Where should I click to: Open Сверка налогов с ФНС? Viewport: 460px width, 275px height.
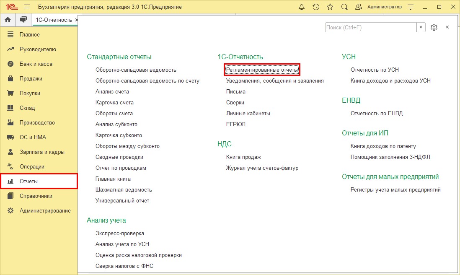[124, 266]
